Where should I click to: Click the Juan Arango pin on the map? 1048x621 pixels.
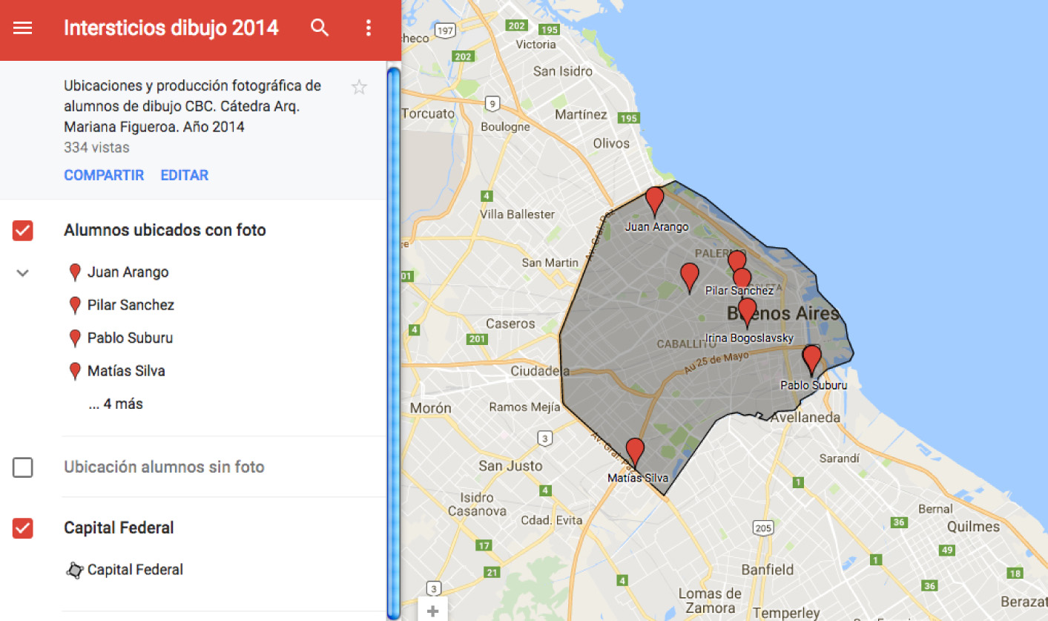[x=654, y=202]
